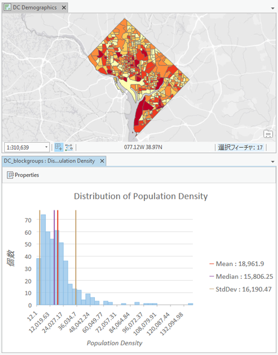278x355 pixels.
Task: Click the constraints icon beside snapping
Action: (x=69, y=147)
